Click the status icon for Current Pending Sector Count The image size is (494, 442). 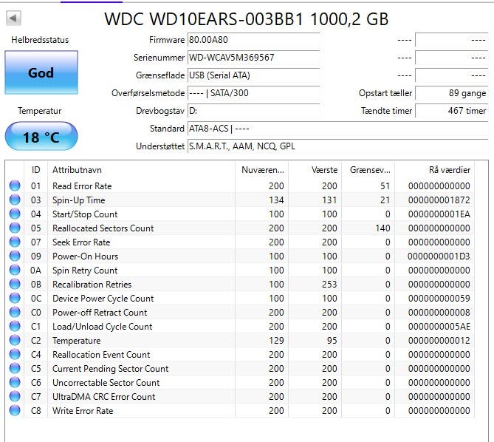(15, 368)
